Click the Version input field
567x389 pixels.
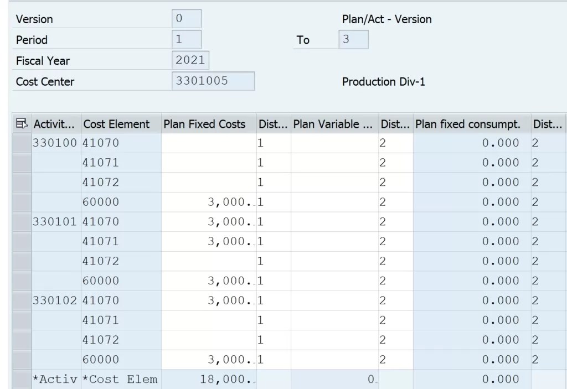tap(187, 19)
